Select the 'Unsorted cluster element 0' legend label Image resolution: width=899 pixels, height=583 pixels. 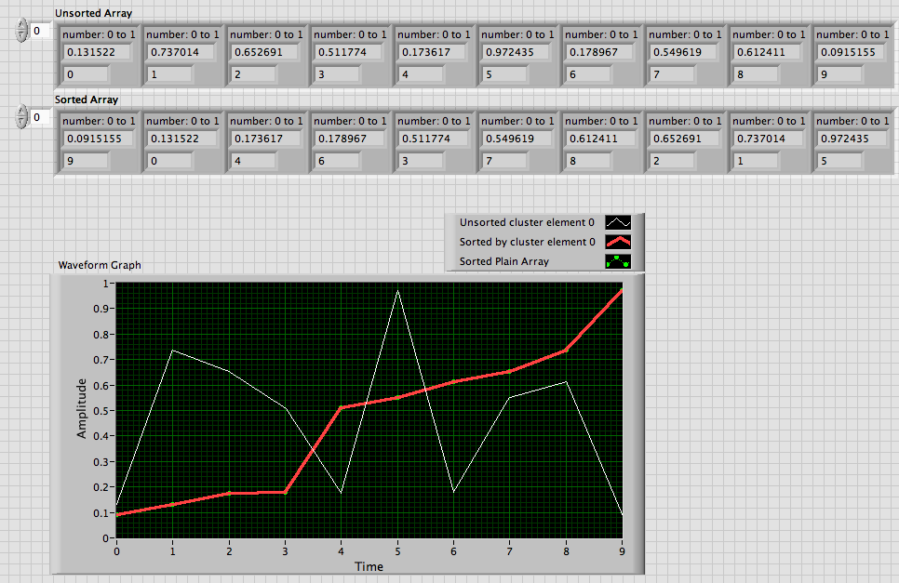pos(527,222)
